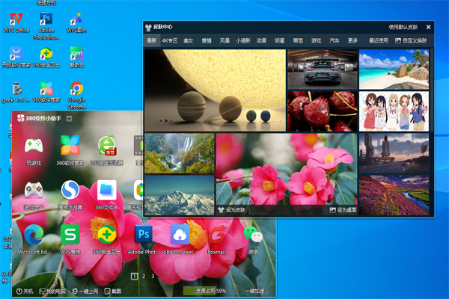This screenshot has width=449, height=299.
Task: Select the beach wallpaper thumbnail
Action: [x=394, y=70]
